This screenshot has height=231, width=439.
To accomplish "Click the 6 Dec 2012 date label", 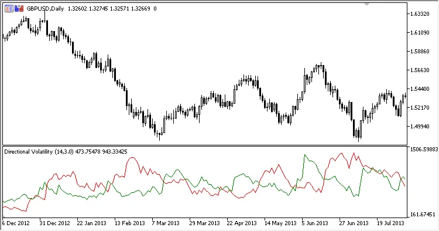I will point(16,223).
